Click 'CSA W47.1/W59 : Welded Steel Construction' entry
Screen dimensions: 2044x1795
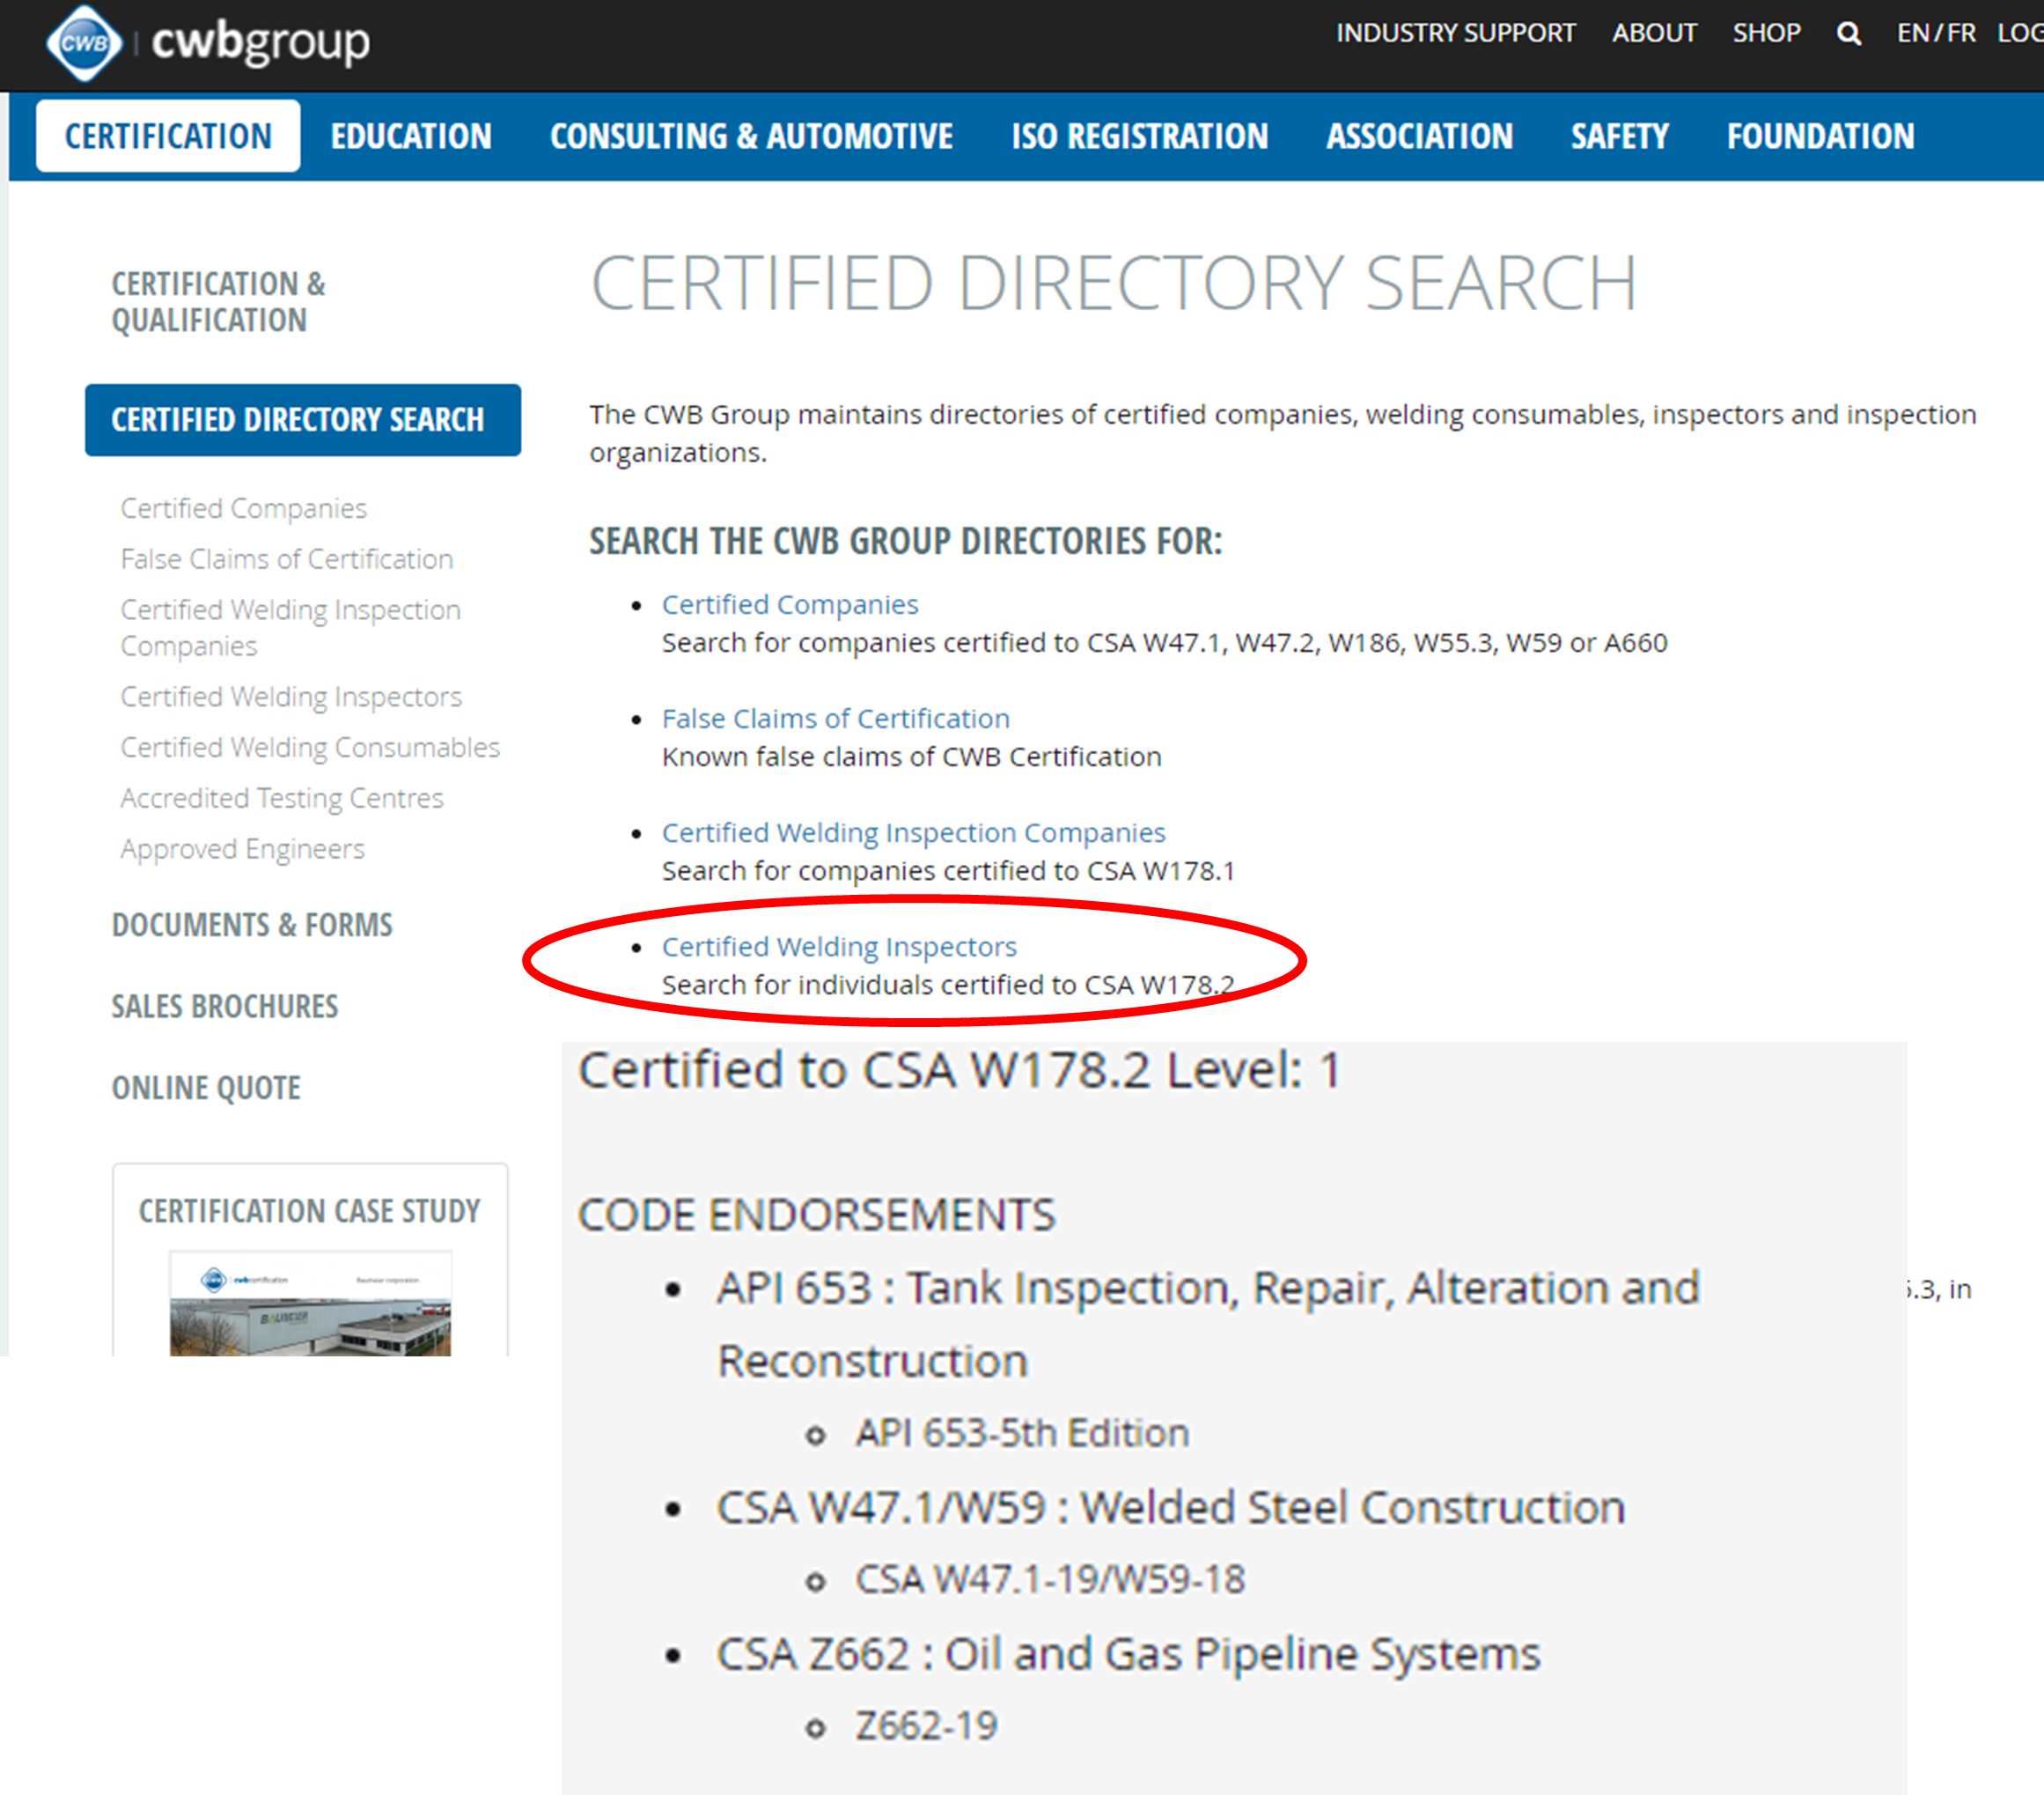[1171, 1508]
